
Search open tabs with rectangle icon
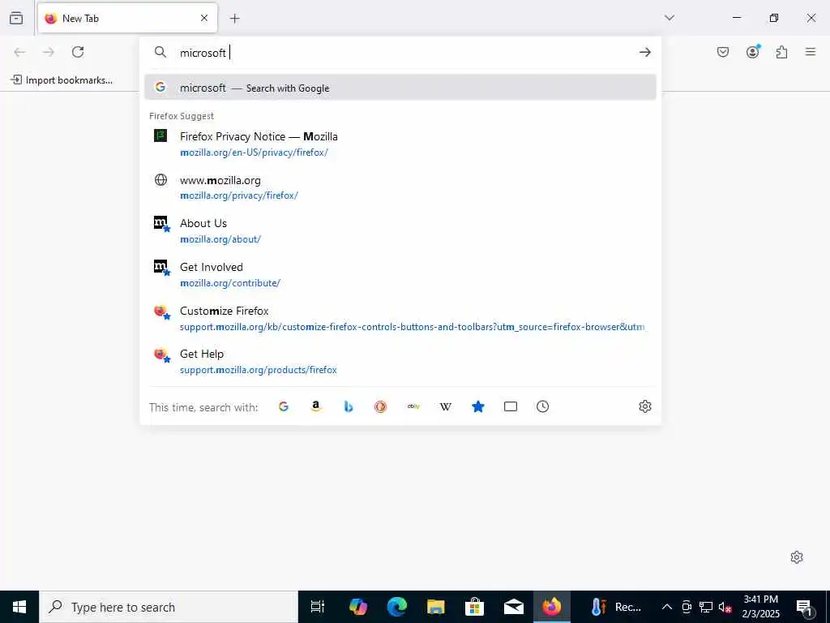pyautogui.click(x=511, y=406)
